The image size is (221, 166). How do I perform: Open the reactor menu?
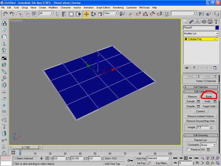point(77,8)
